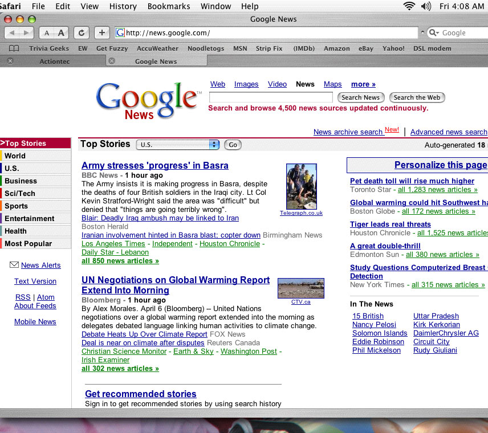Click the volume speaker icon in menu bar
This screenshot has width=488, height=433.
click(x=426, y=6)
